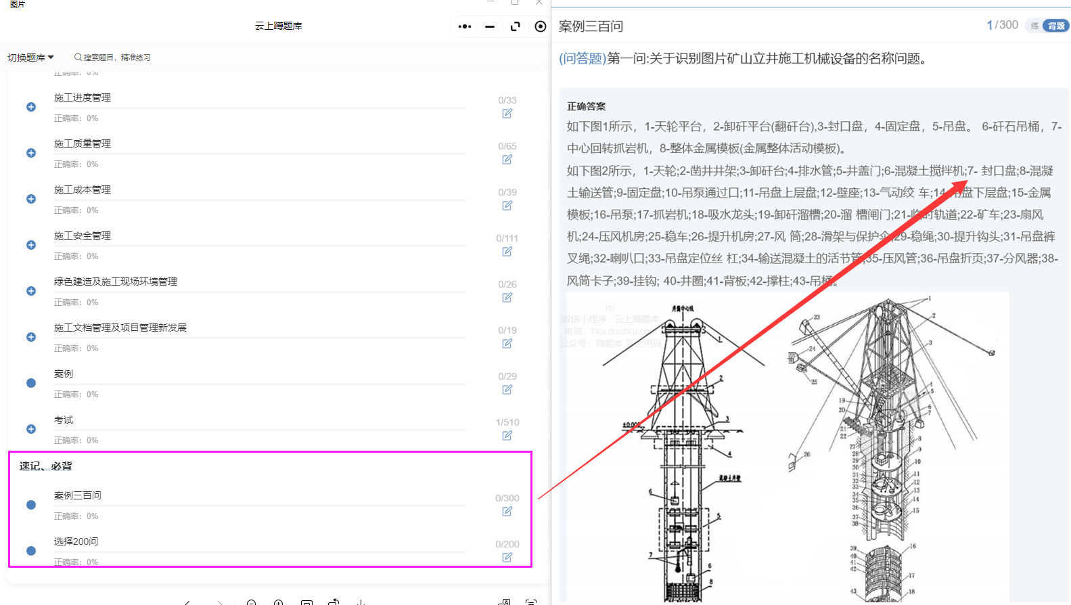Expand the 施工文档管理及项目管理新发展 chapter
The image size is (1071, 605).
coord(31,337)
